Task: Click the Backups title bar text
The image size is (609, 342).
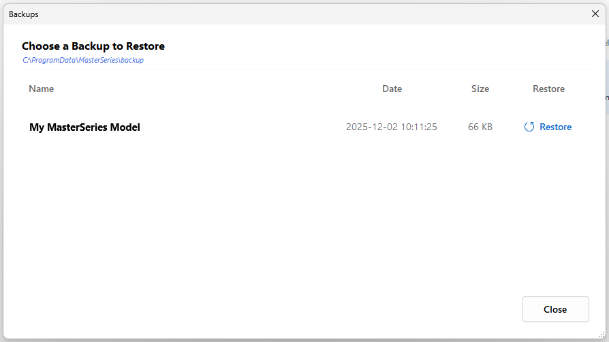Action: pos(24,14)
